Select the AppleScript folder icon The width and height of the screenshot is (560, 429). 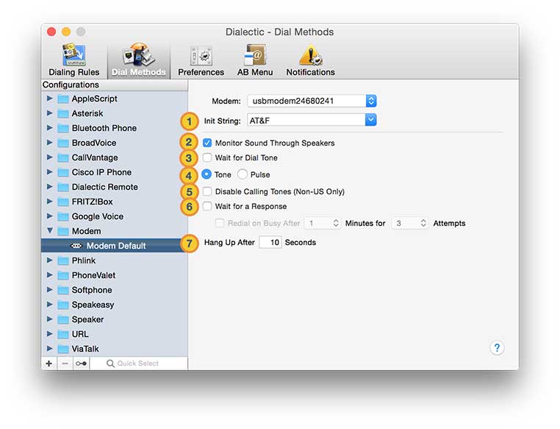(x=63, y=99)
